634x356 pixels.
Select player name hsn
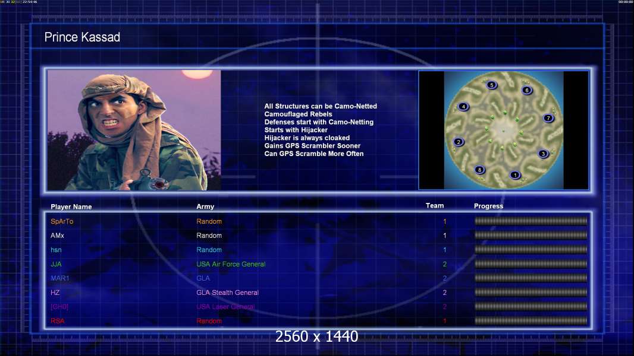[x=56, y=250]
